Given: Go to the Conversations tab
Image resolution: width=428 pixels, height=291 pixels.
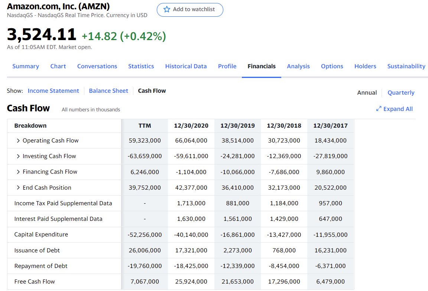Looking at the screenshot, I should (97, 66).
